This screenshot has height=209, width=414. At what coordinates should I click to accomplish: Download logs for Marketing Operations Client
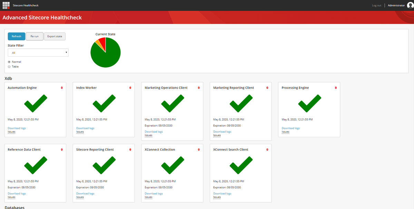pos(154,132)
